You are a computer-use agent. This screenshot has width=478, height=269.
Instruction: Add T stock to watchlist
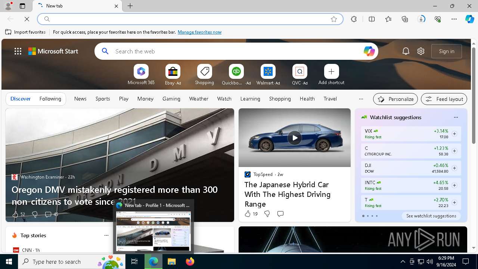(x=454, y=202)
